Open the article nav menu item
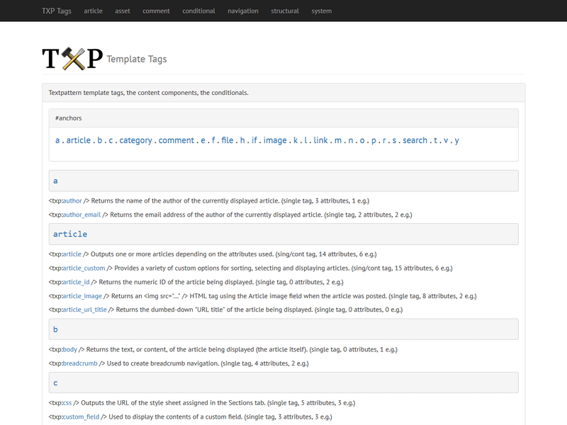The height and width of the screenshot is (425, 567). pyautogui.click(x=94, y=11)
